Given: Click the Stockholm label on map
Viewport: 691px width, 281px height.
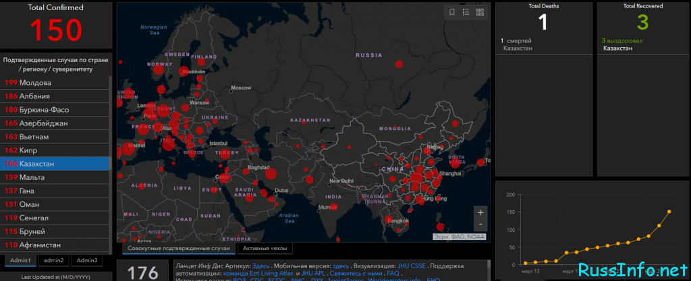Looking at the screenshot, I should point(194,71).
